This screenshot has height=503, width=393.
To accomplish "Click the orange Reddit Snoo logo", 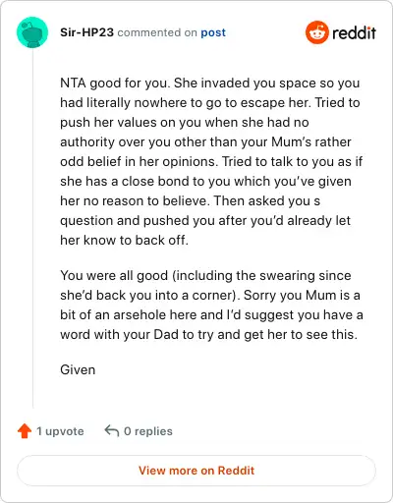I will pos(316,32).
